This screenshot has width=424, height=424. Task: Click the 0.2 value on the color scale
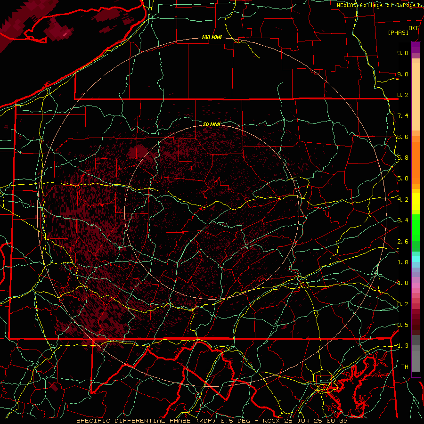pyautogui.click(x=403, y=304)
